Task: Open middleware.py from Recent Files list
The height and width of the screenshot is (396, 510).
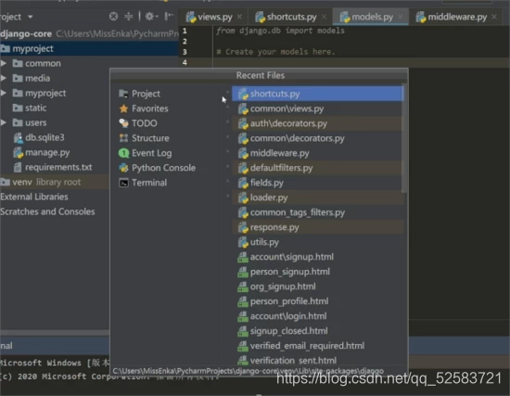Action: (317, 153)
